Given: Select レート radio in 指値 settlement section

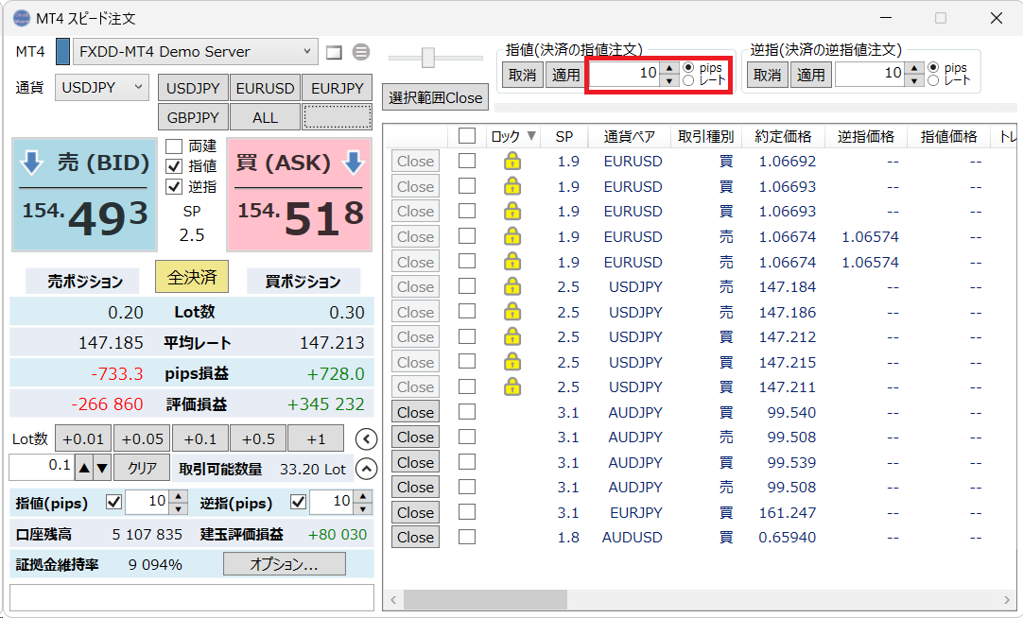Looking at the screenshot, I should [688, 81].
